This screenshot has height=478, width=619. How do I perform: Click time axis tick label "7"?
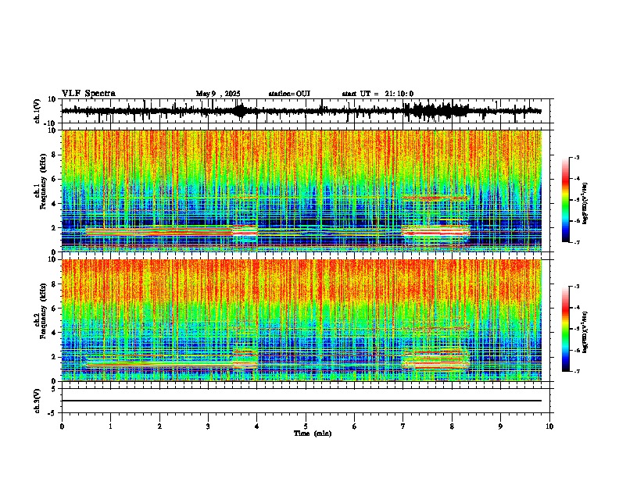(x=403, y=426)
